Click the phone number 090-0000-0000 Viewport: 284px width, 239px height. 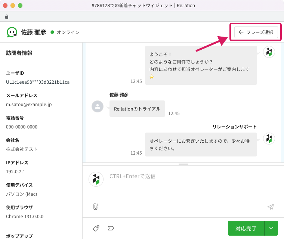click(x=22, y=127)
